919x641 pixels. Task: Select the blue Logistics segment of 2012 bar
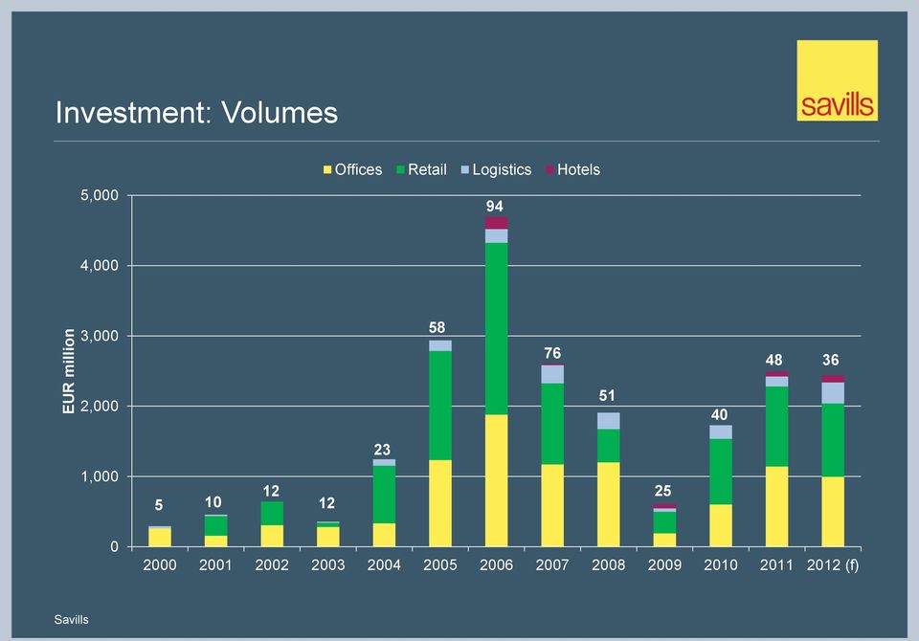pos(833,393)
